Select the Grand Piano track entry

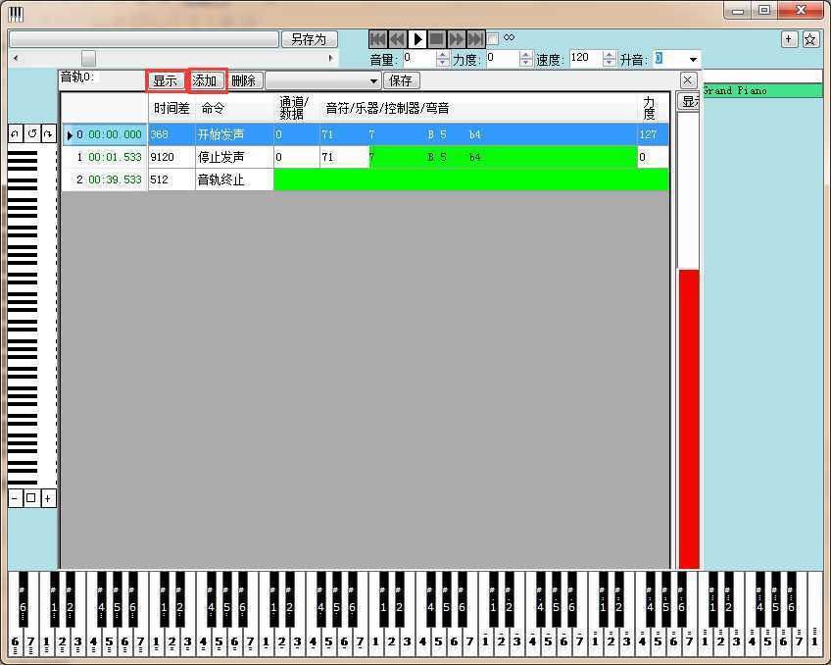[x=762, y=90]
